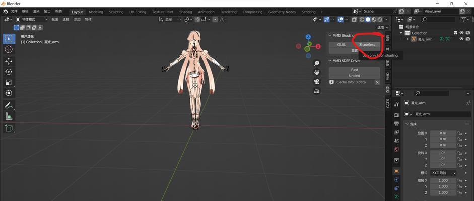Image resolution: width=474 pixels, height=201 pixels.
Task: Hide 凝光_arm with its eye icon
Action: click(461, 39)
